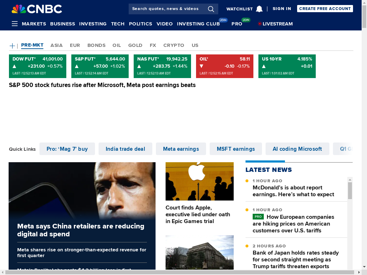Switch to the BONDS market tab
Viewport: 367px width, 275px height.
click(x=96, y=45)
